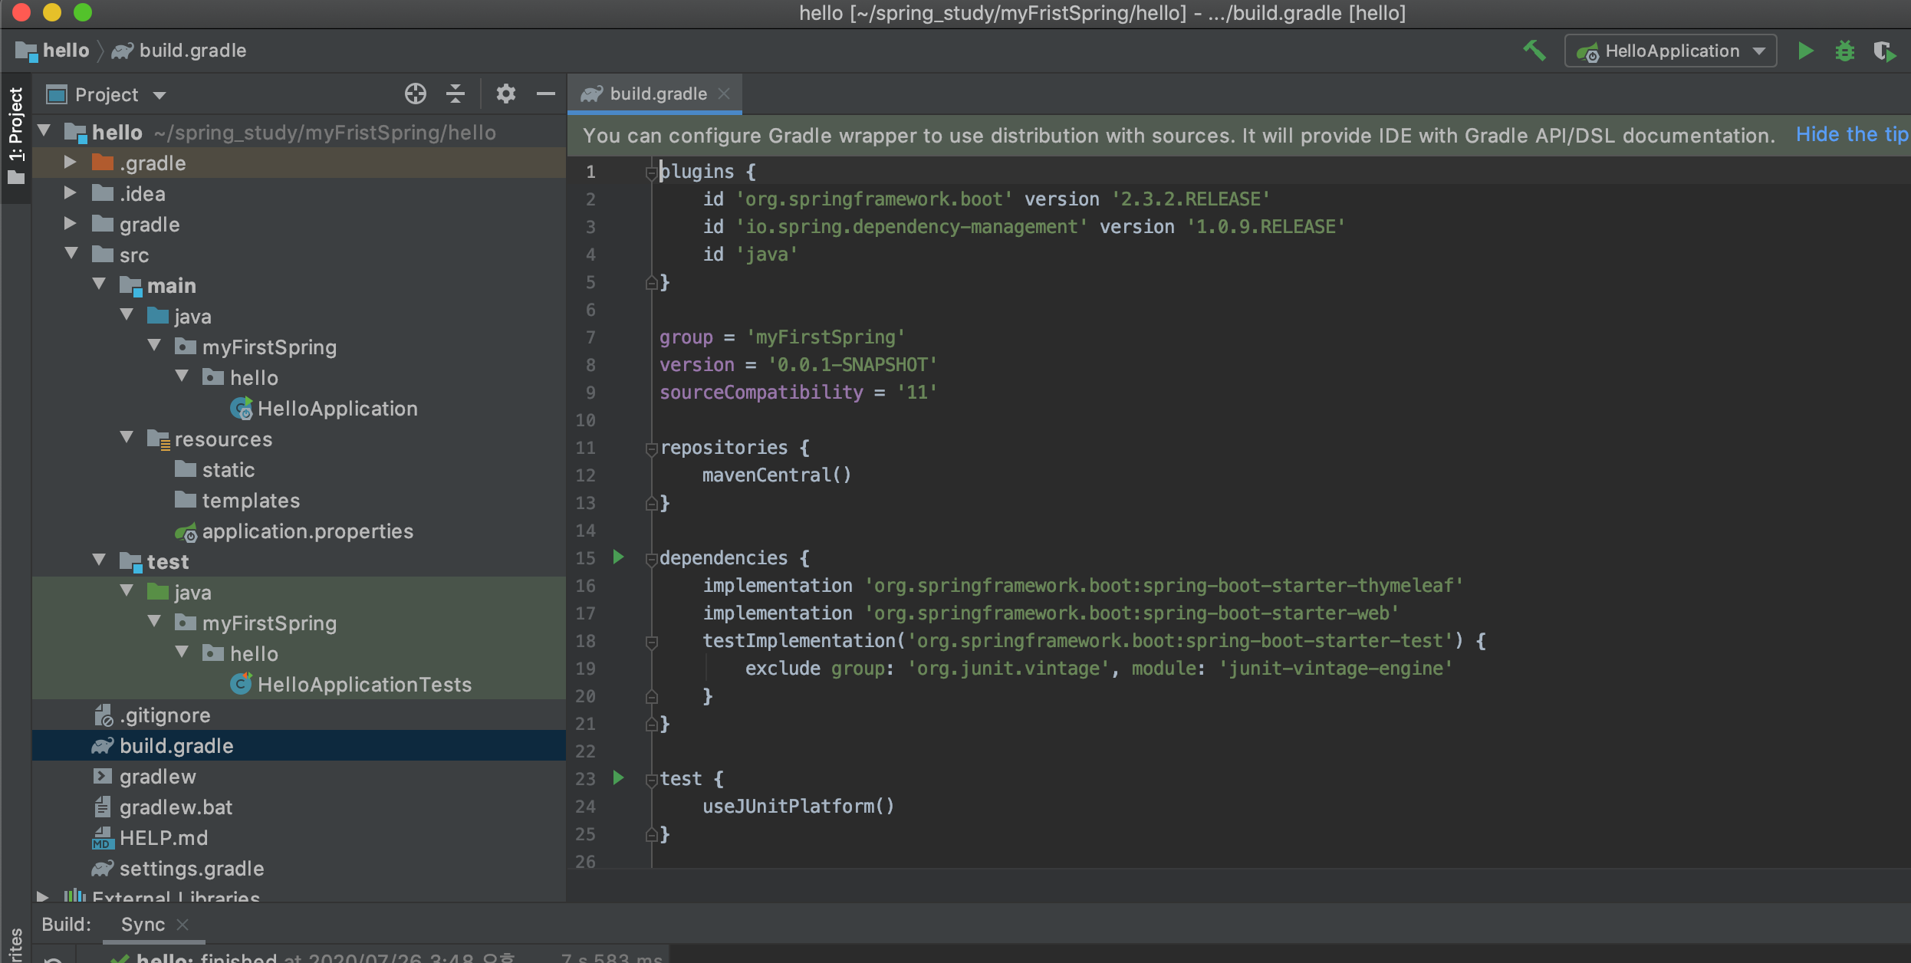Hide the Project panel with minus icon
The height and width of the screenshot is (963, 1911).
click(x=546, y=94)
